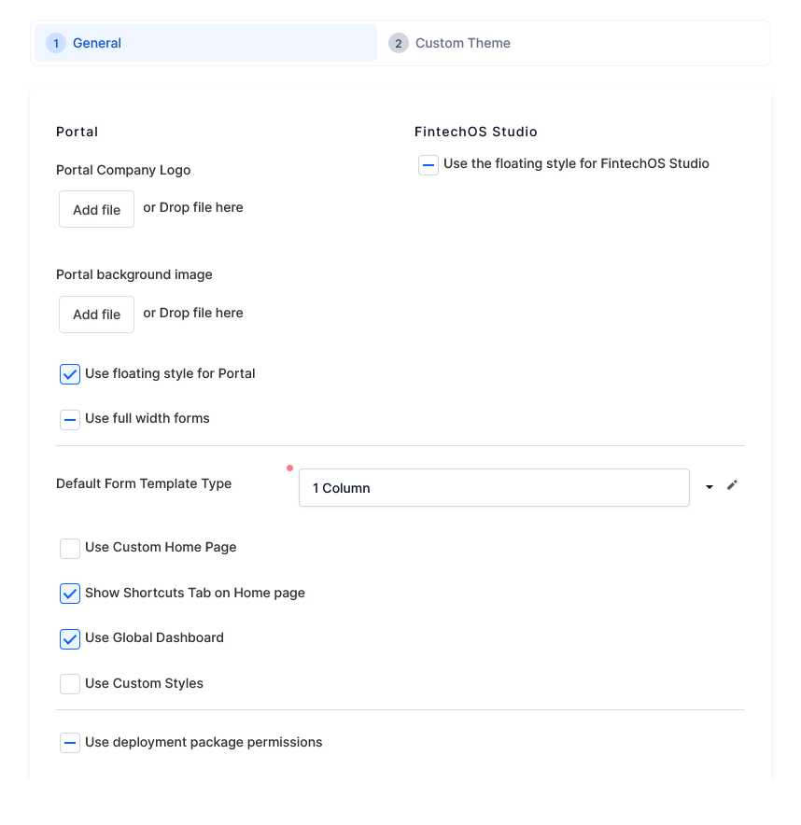Click the 1 Column combo box field
Screen dimensions: 801x825
tap(493, 488)
